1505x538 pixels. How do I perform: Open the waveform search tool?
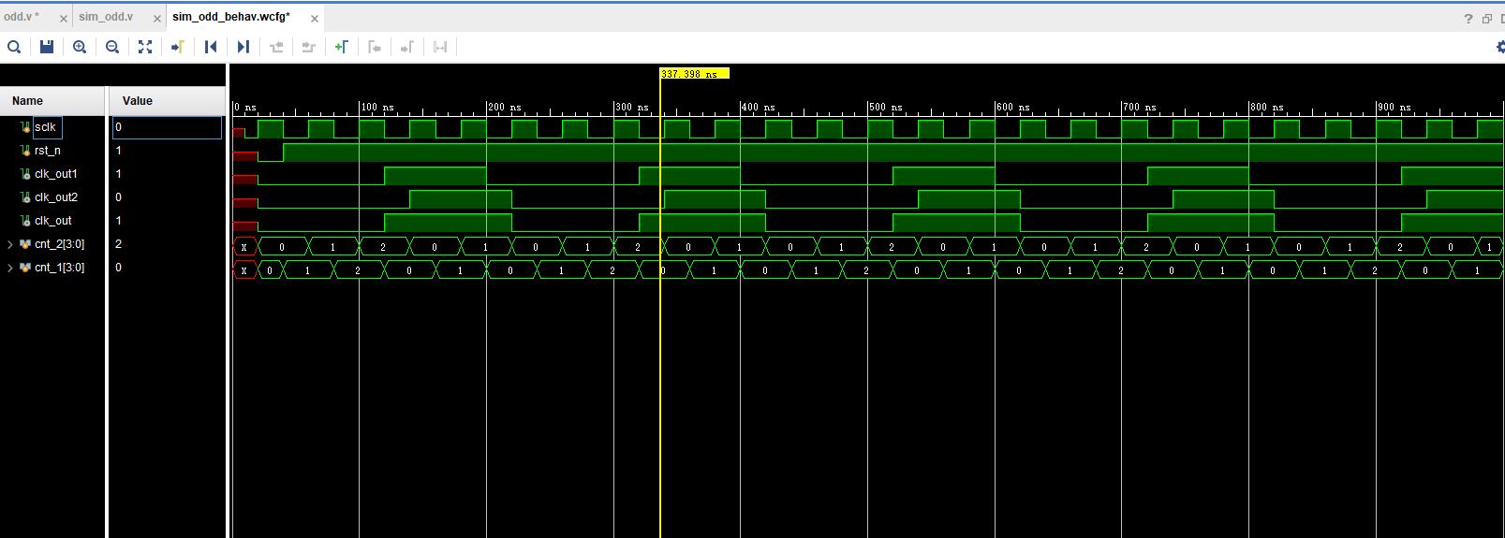(14, 47)
